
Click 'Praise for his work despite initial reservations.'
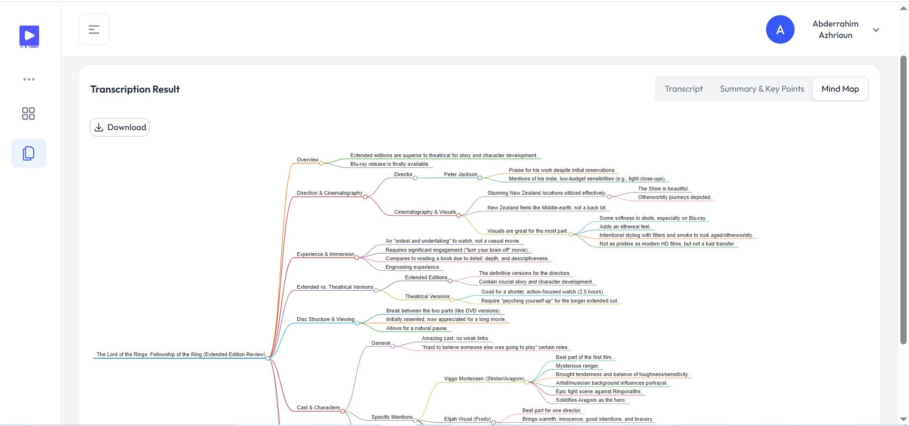tap(562, 170)
